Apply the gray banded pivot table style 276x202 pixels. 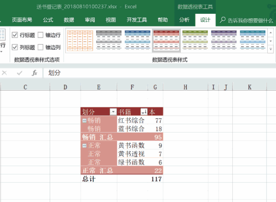[x=109, y=41]
